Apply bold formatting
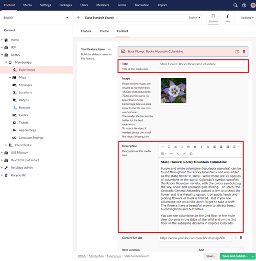The width and height of the screenshot is (256, 261). (x=195, y=147)
